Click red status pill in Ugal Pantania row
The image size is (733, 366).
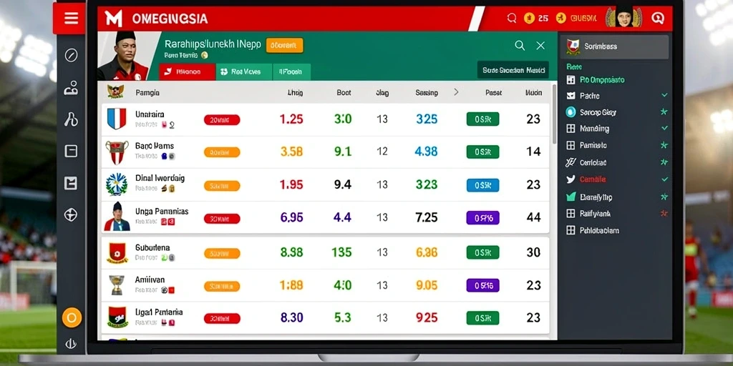222,318
